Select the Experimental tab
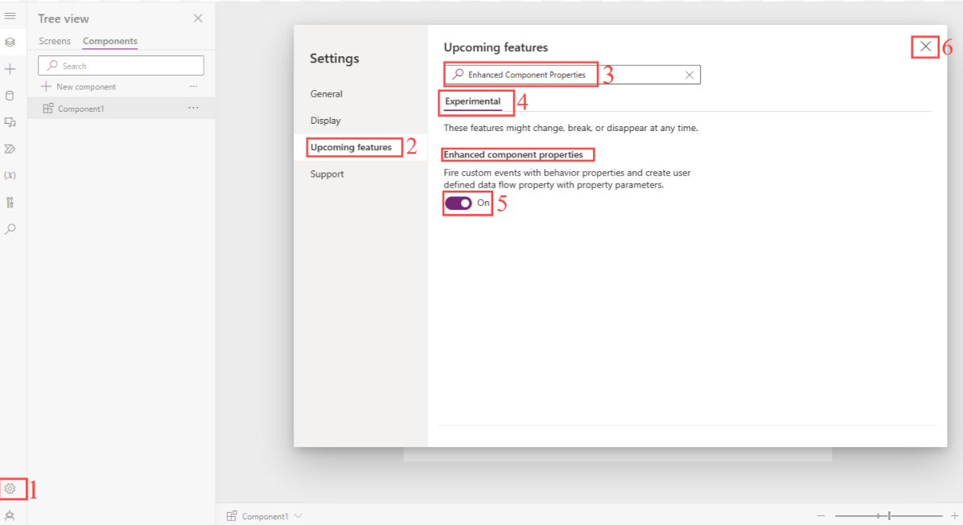This screenshot has height=525, width=963. pyautogui.click(x=473, y=102)
